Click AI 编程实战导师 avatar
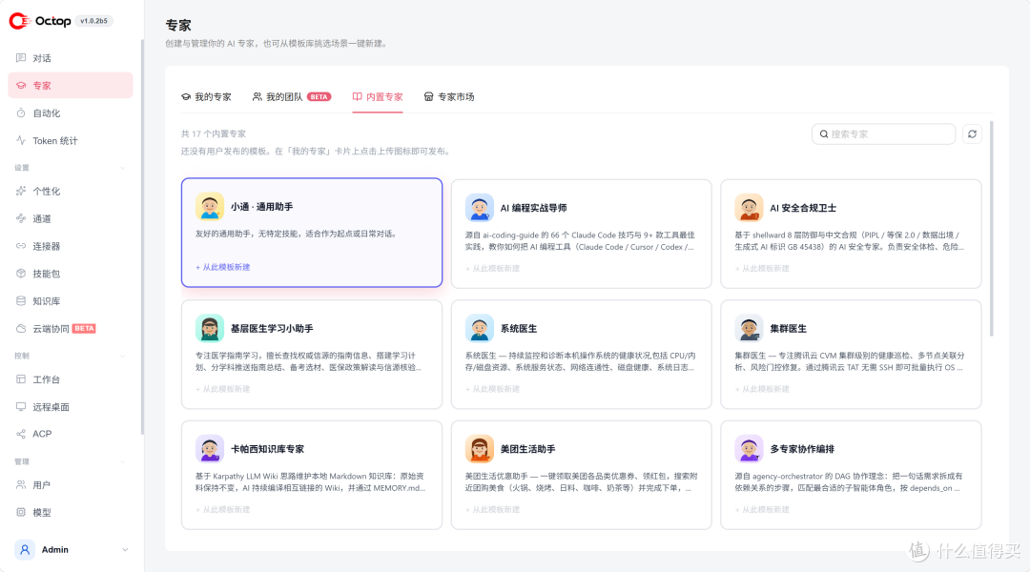The height and width of the screenshot is (572, 1030). 480,208
